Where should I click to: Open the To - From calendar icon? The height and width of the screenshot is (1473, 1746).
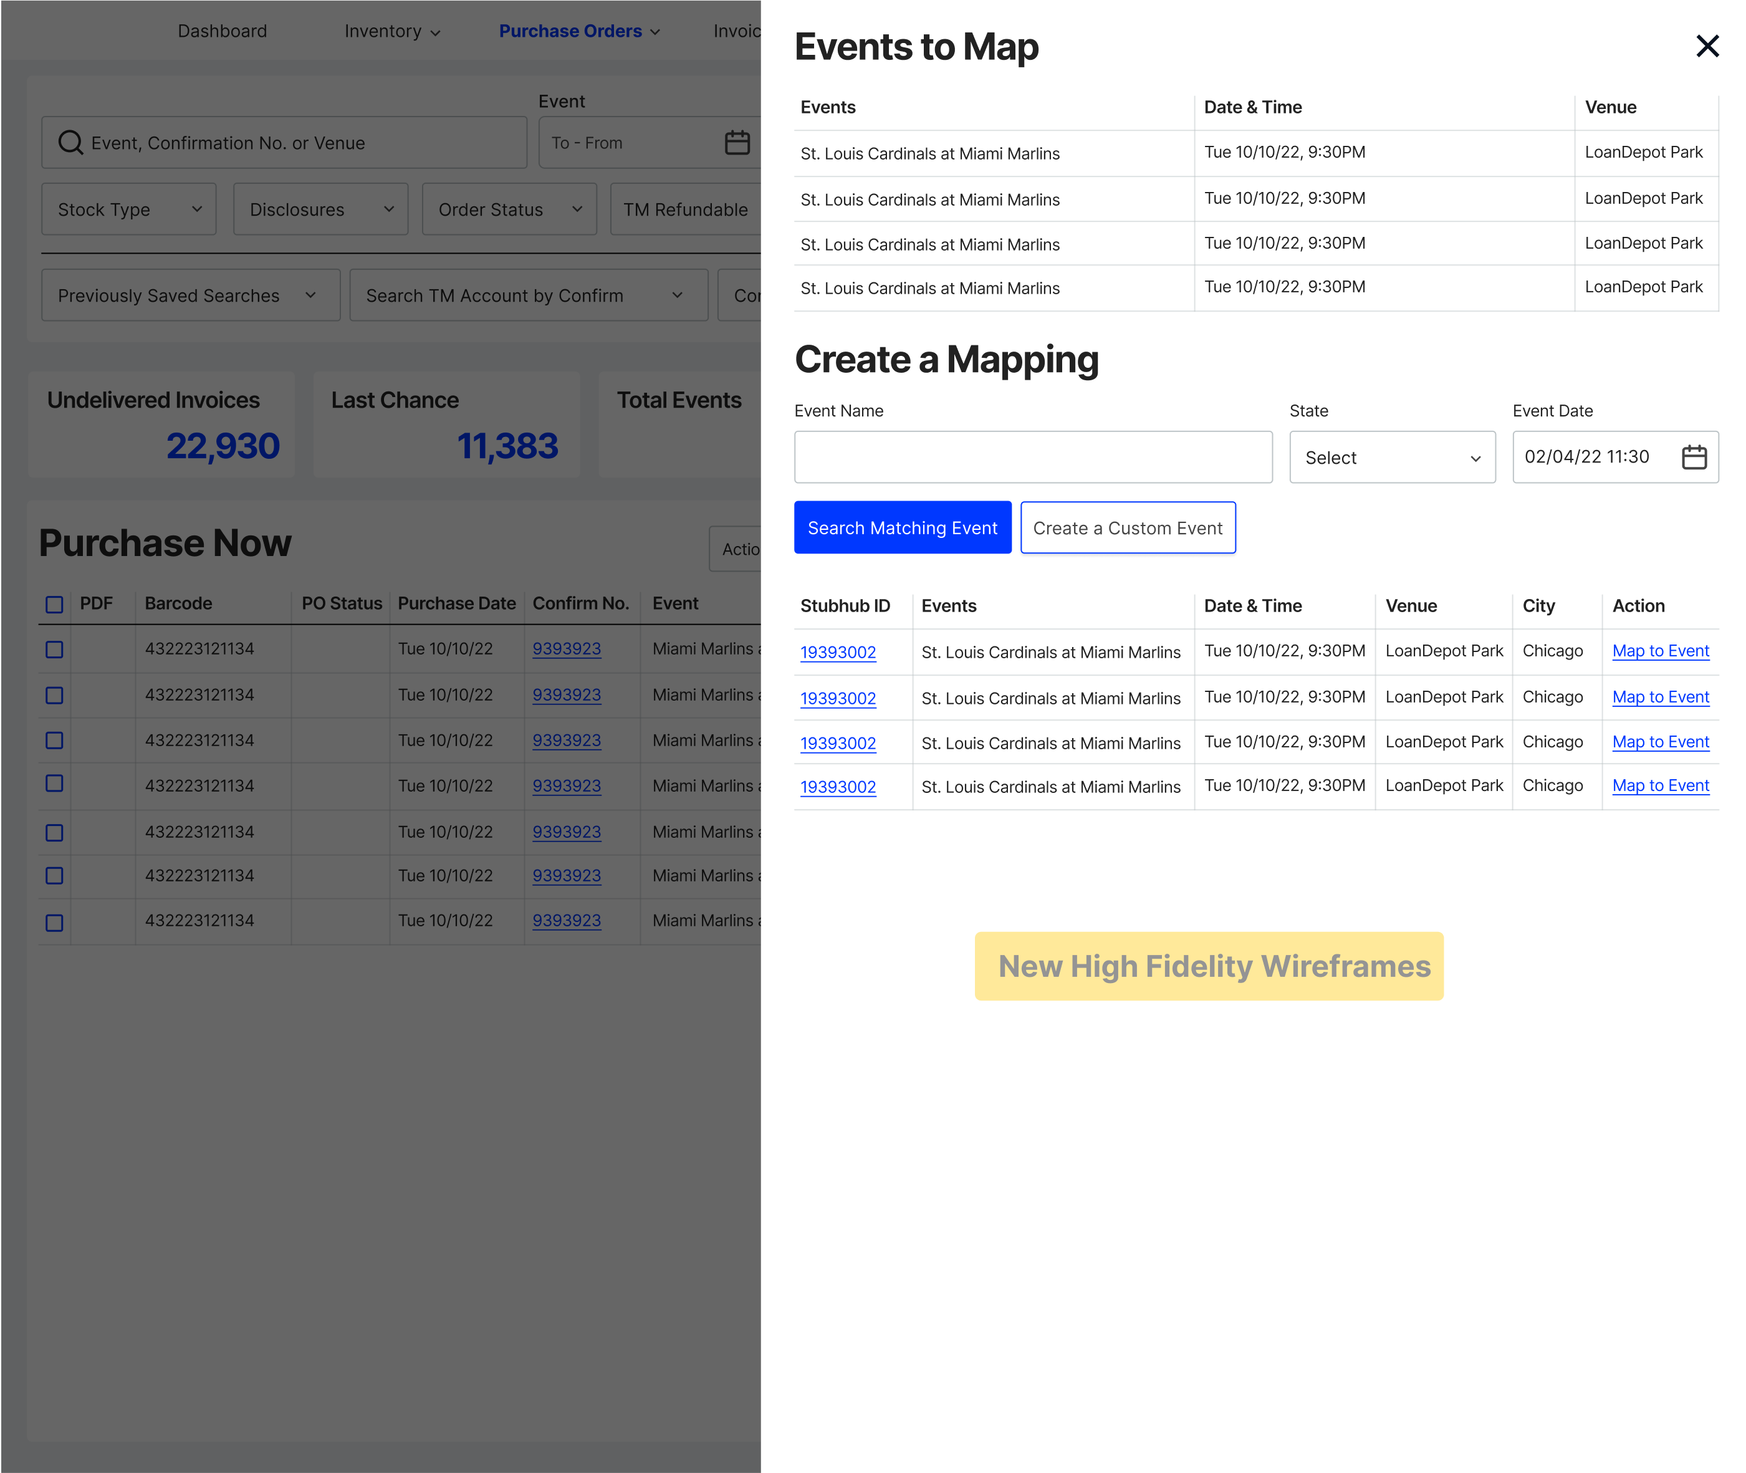click(736, 143)
